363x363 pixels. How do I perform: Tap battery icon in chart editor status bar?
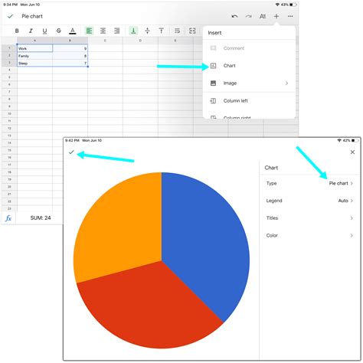pyautogui.click(x=355, y=140)
